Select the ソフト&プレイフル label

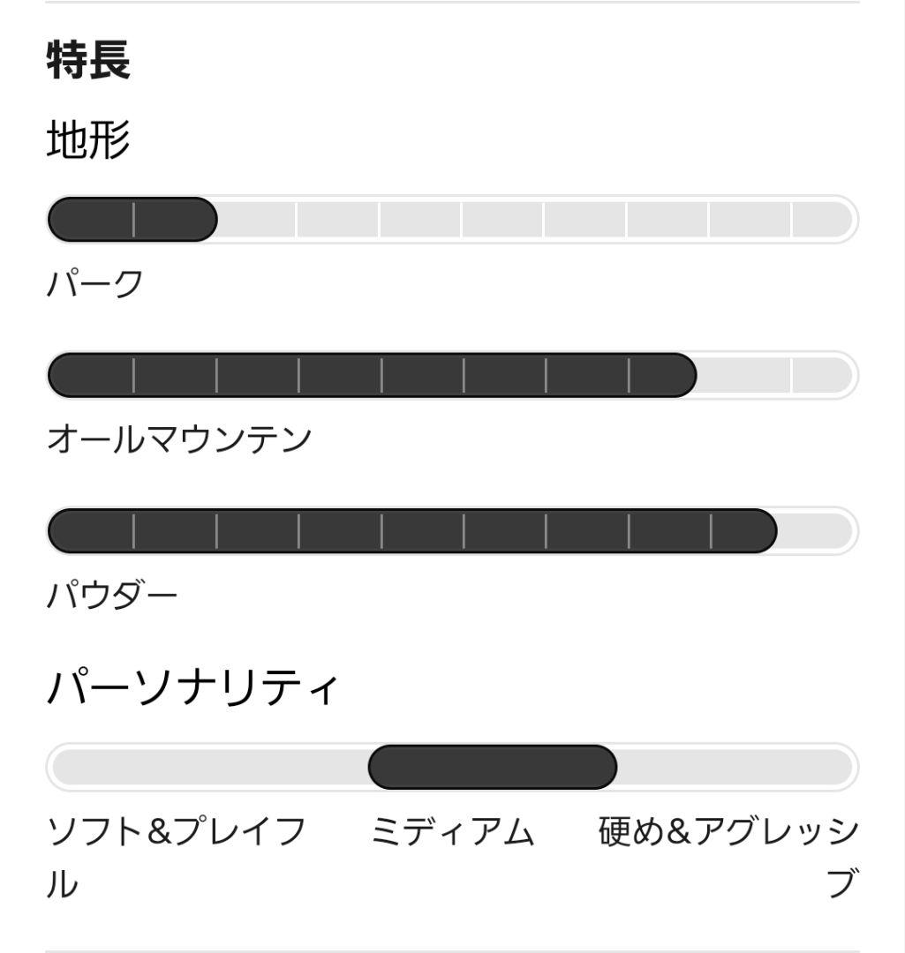coord(176,832)
